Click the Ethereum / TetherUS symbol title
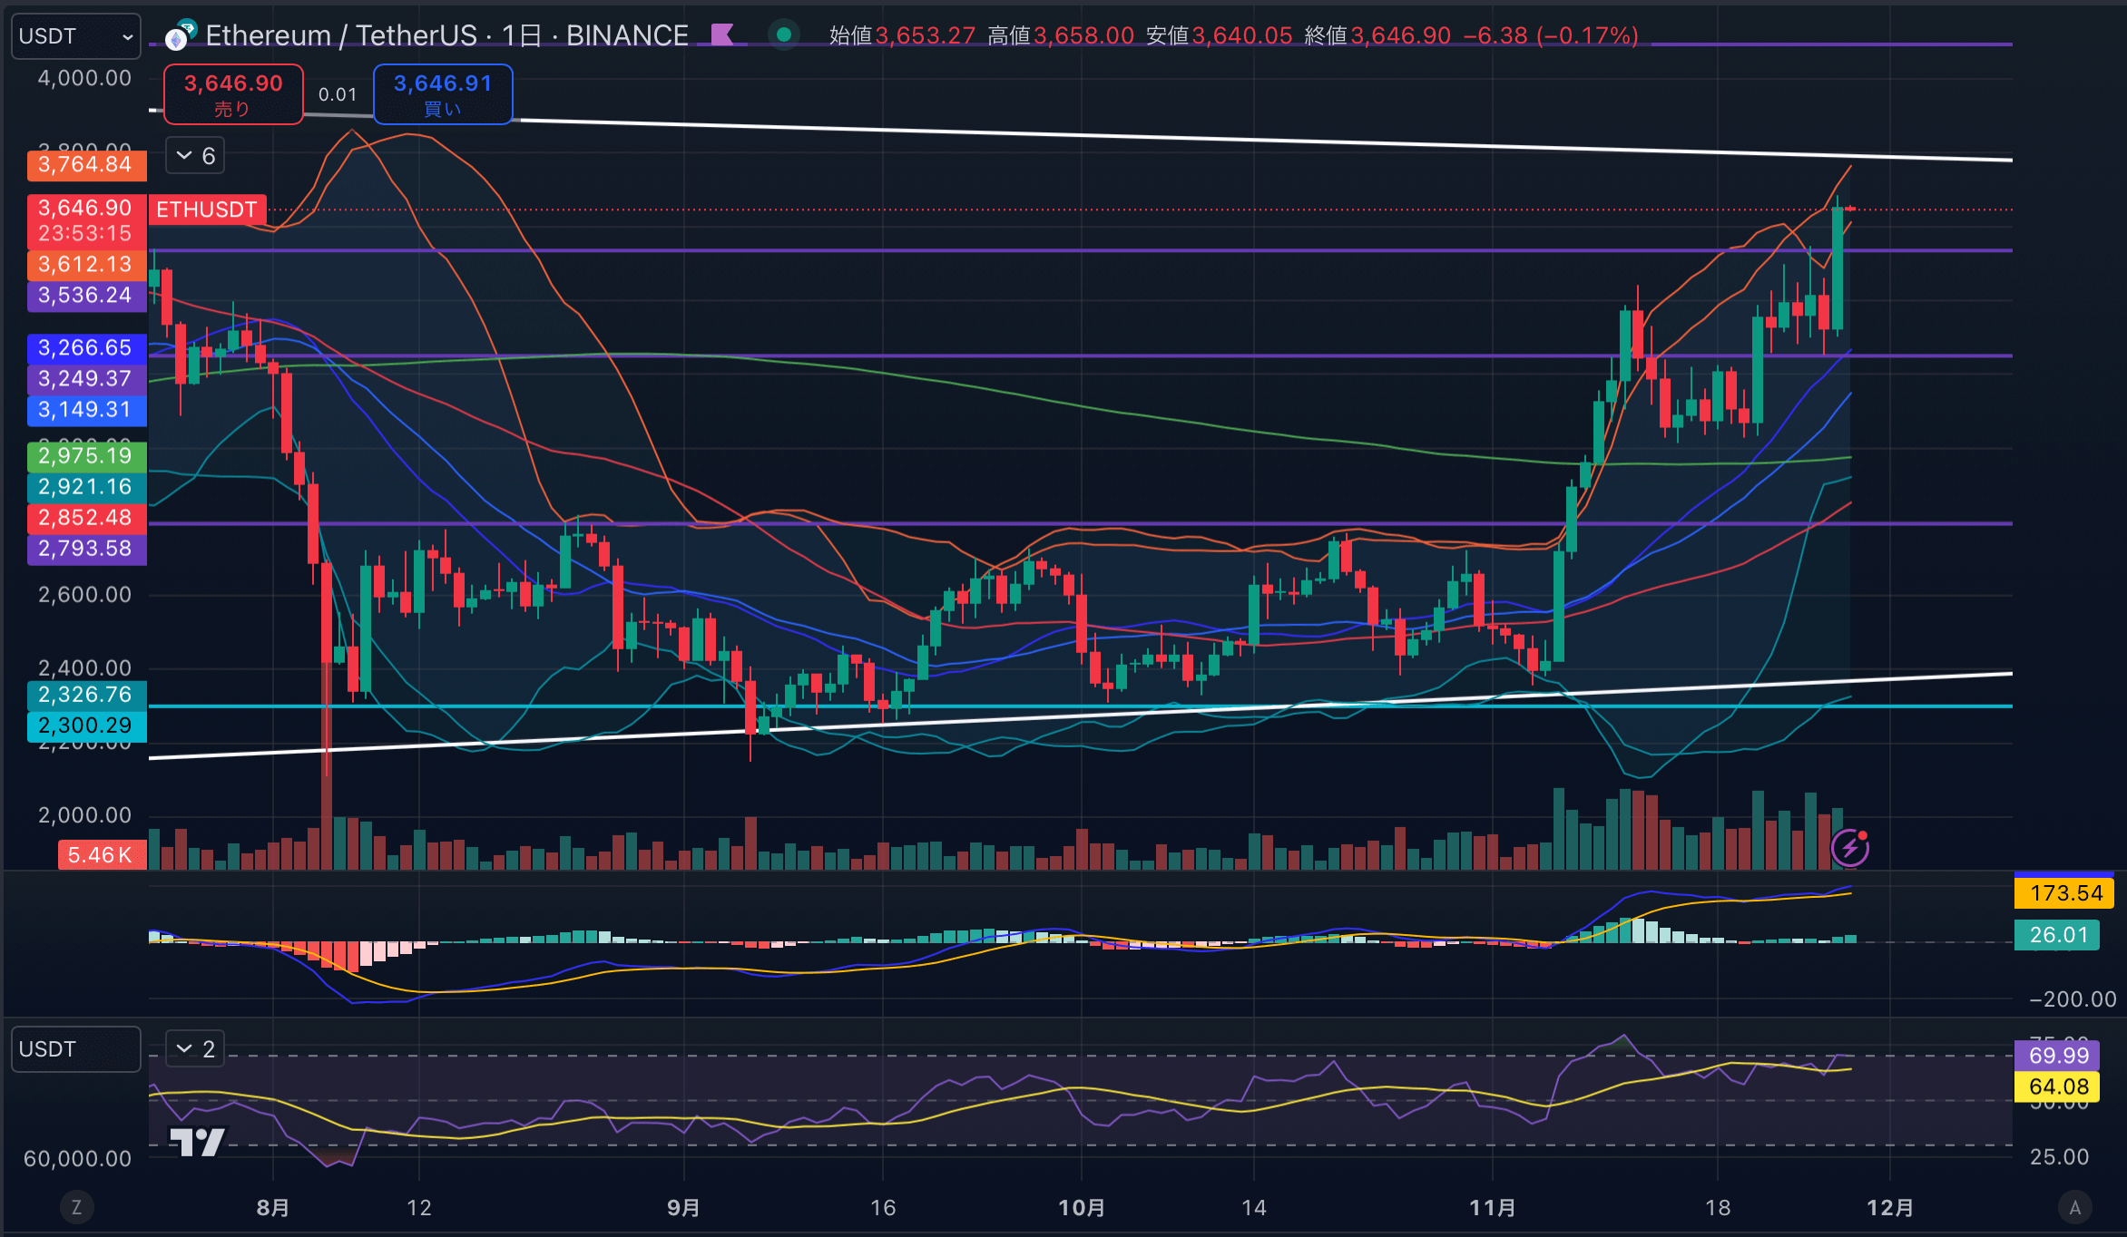The image size is (2127, 1237). point(446,35)
